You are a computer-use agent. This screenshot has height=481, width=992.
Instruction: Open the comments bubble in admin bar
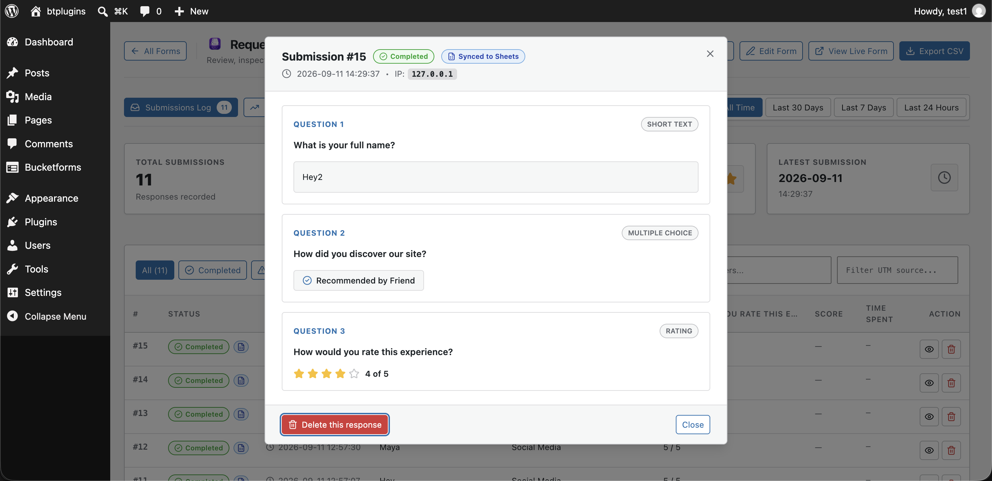pyautogui.click(x=151, y=11)
